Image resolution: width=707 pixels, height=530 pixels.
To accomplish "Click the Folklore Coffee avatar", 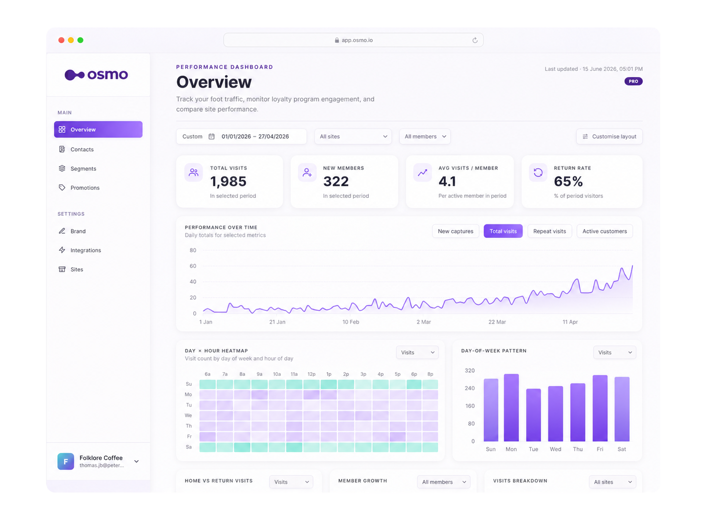I will pyautogui.click(x=66, y=461).
